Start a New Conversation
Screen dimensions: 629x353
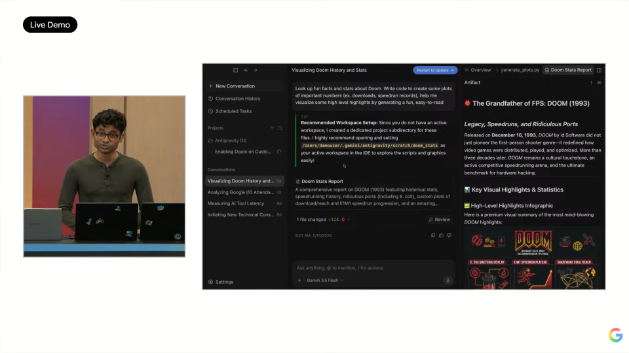(x=245, y=86)
